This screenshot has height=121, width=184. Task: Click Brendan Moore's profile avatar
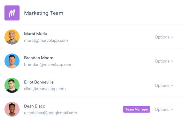(12, 61)
